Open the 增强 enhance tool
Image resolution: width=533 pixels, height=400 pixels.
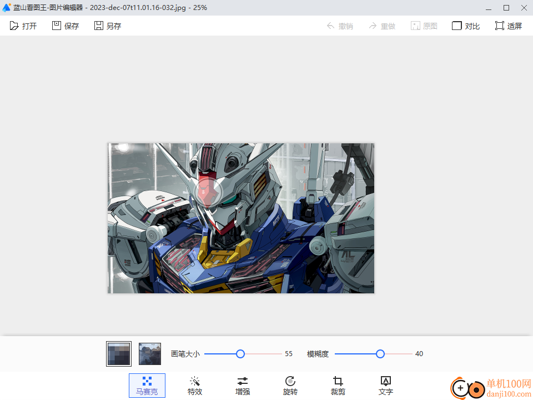pyautogui.click(x=243, y=386)
